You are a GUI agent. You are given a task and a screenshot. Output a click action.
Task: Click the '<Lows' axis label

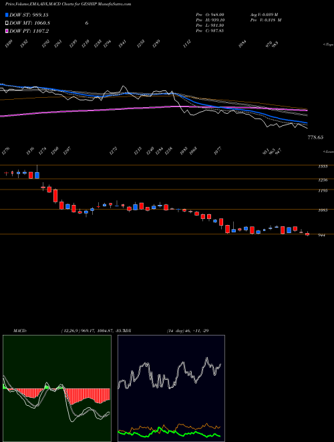pos(329,151)
